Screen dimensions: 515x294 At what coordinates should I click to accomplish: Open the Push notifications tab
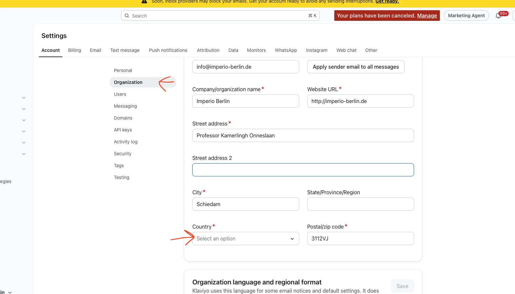pos(168,50)
